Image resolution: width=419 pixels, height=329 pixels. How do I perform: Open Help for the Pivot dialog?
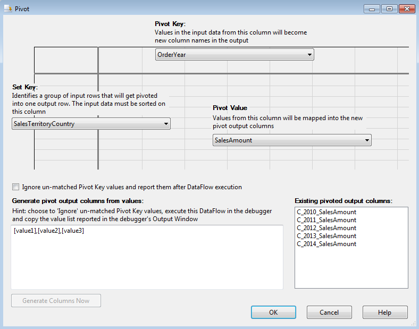tap(385, 313)
